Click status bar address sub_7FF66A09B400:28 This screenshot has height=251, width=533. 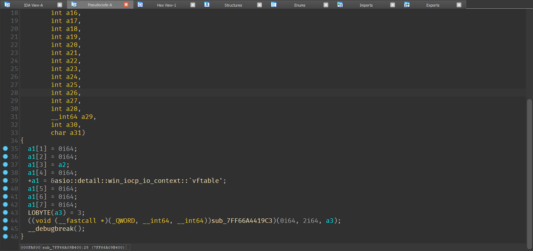(x=83, y=247)
